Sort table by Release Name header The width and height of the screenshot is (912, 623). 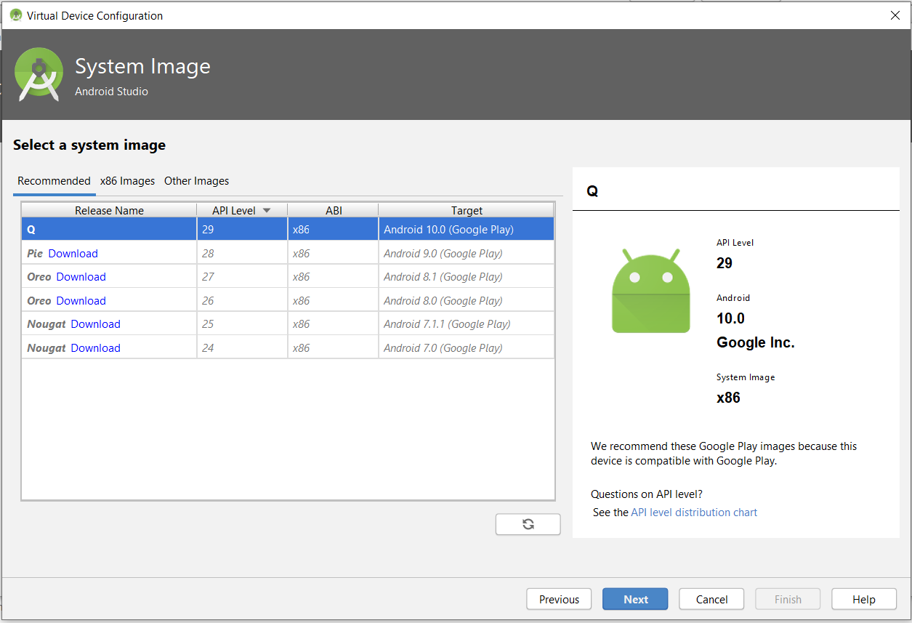pyautogui.click(x=109, y=211)
